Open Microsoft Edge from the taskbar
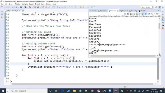165x93 pixels. pyautogui.click(x=62, y=91)
